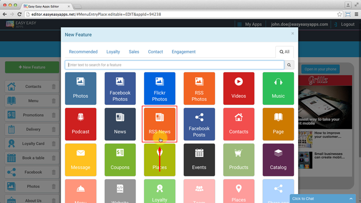Select the Catalog feature tile
361x203 pixels.
(278, 160)
